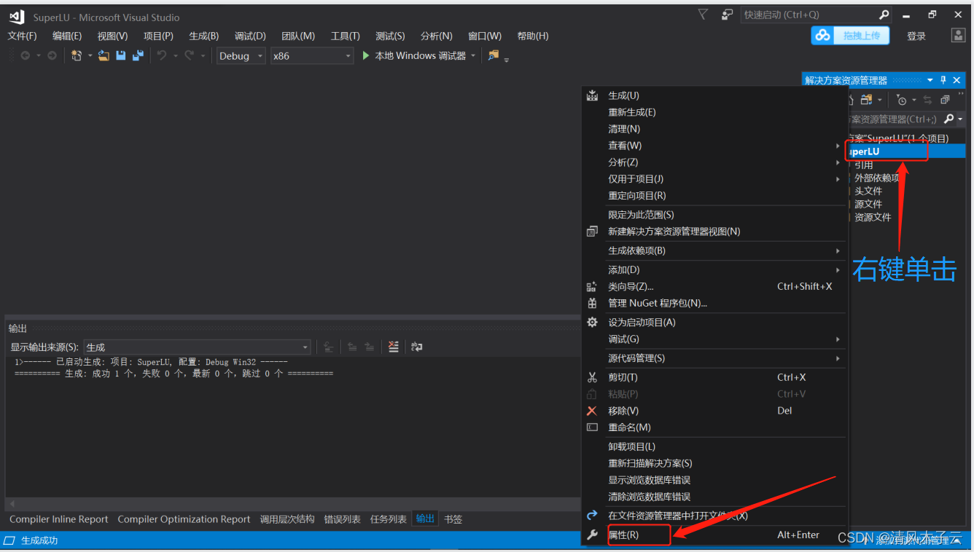Open the 调试(D) menu
Screen dimensions: 974x552
(250, 36)
